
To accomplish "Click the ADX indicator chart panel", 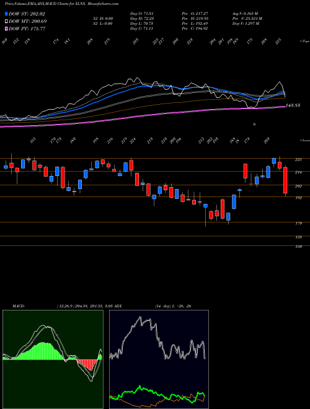I will (x=159, y=359).
